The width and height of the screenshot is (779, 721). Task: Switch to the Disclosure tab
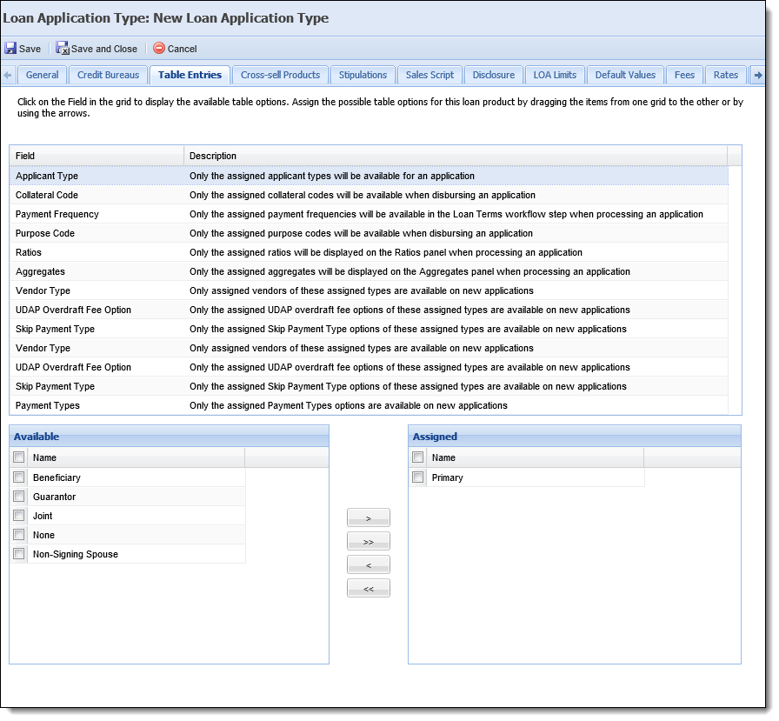tap(493, 75)
